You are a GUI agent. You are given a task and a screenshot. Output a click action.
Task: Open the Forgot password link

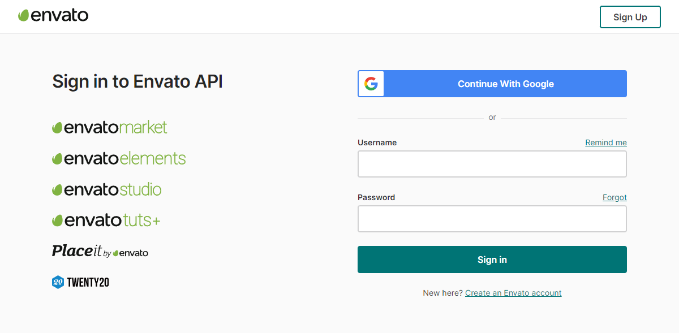[x=614, y=197]
